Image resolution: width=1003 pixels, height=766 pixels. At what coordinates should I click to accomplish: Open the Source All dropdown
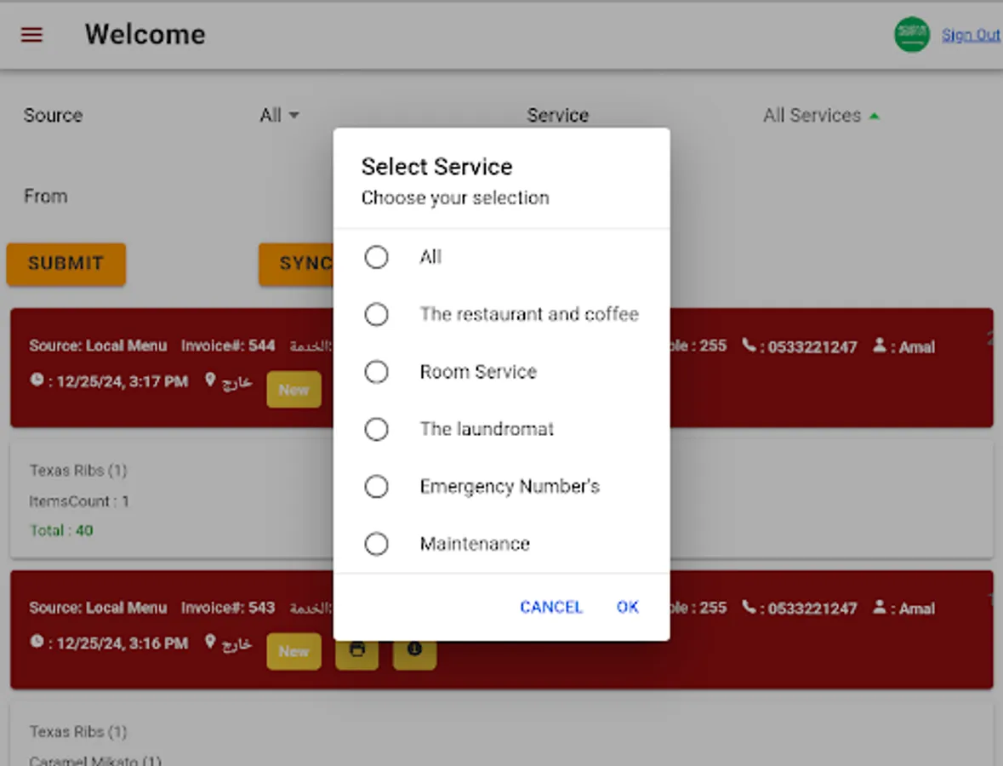pyautogui.click(x=279, y=115)
